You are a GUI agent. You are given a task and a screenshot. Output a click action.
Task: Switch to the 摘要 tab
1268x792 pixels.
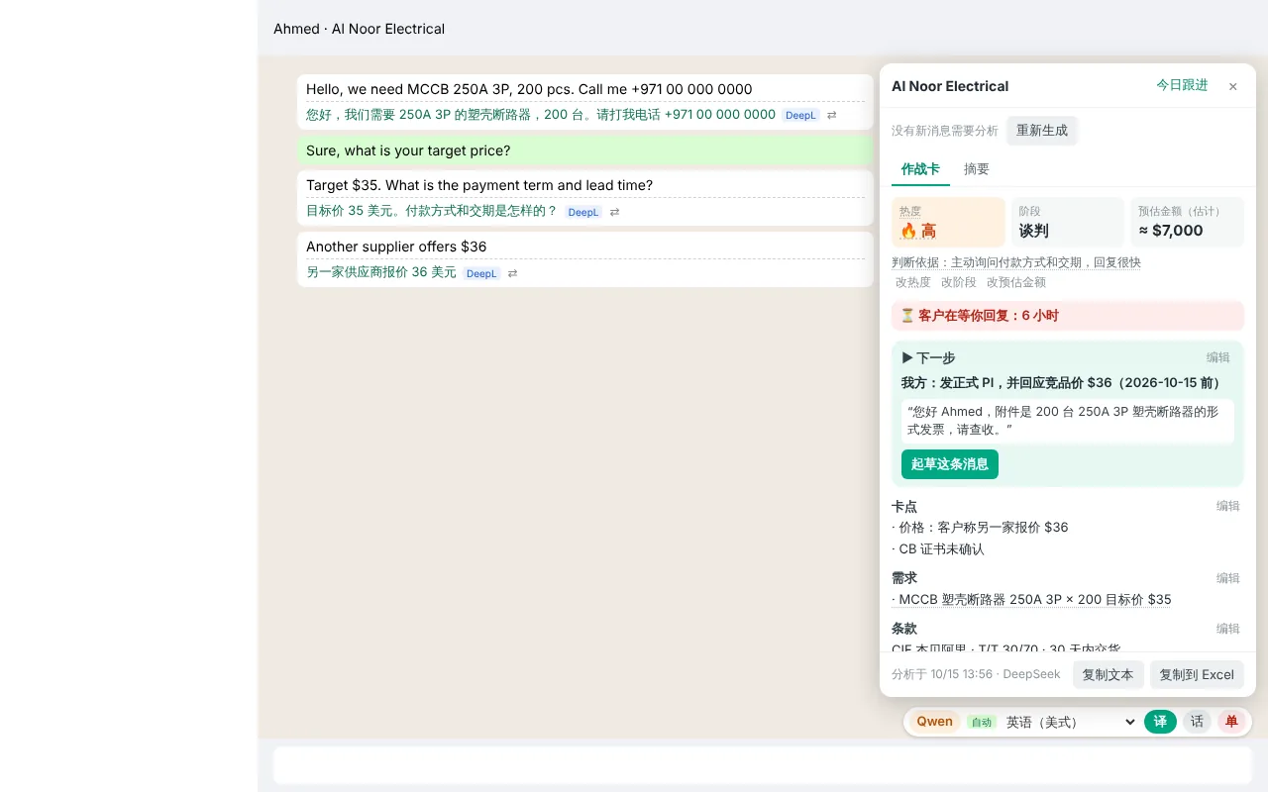click(977, 169)
